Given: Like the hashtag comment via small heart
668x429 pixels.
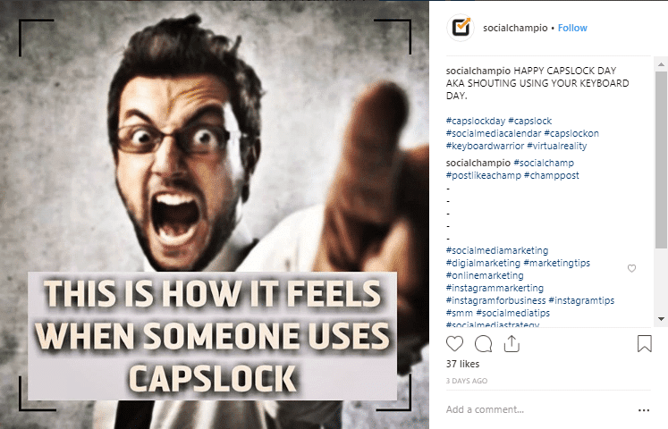Looking at the screenshot, I should point(632,268).
